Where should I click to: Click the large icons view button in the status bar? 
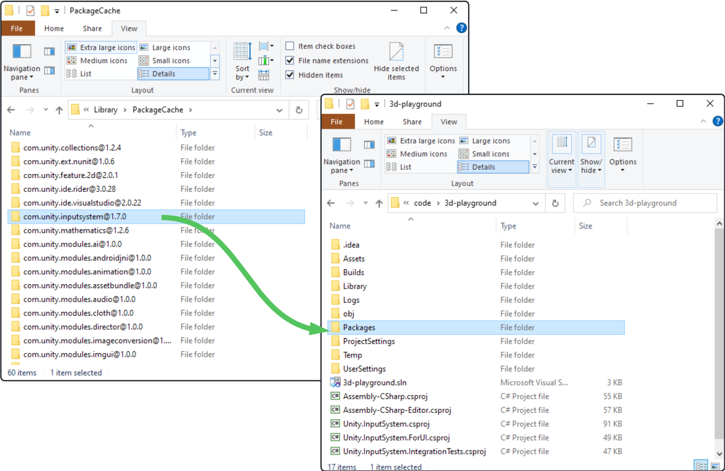point(715,466)
